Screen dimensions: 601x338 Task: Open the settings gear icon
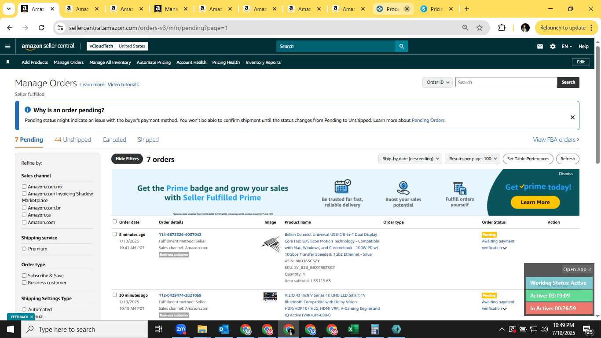(553, 46)
